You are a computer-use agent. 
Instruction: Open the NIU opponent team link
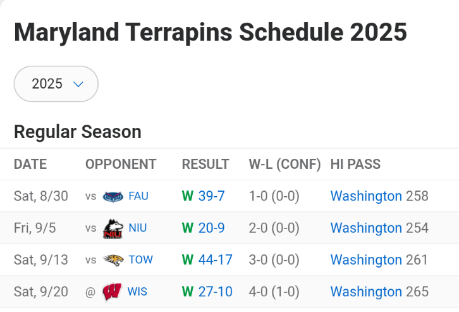[x=137, y=228]
